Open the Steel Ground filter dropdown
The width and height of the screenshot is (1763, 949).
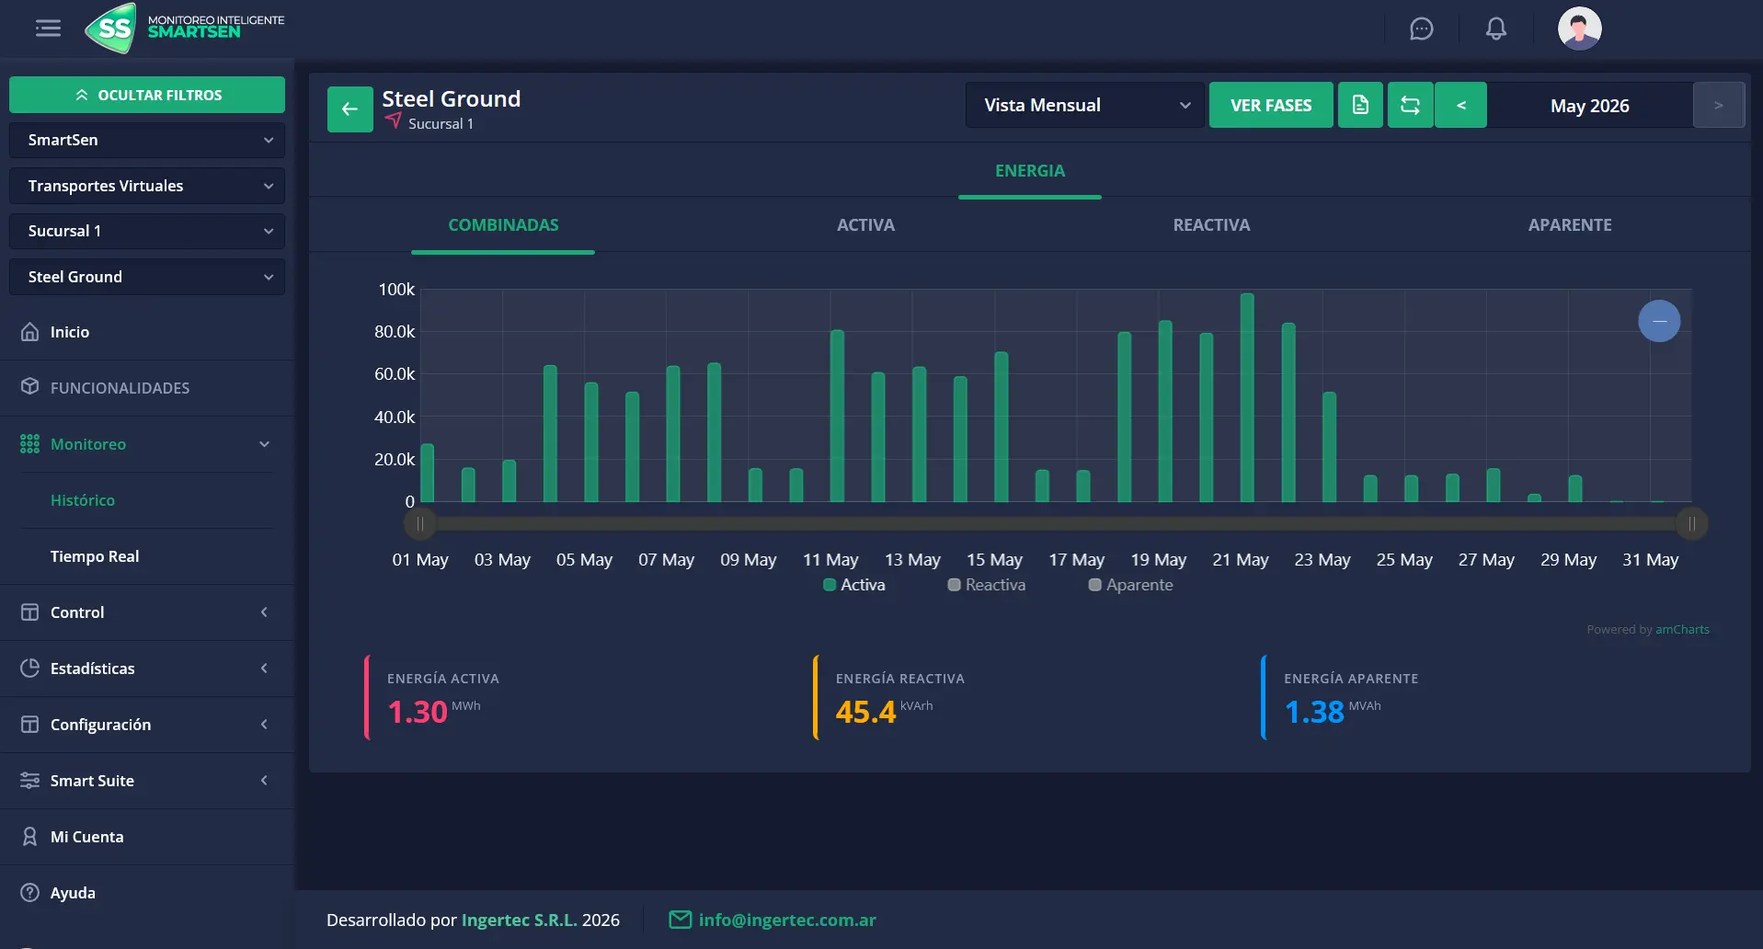pyautogui.click(x=147, y=277)
